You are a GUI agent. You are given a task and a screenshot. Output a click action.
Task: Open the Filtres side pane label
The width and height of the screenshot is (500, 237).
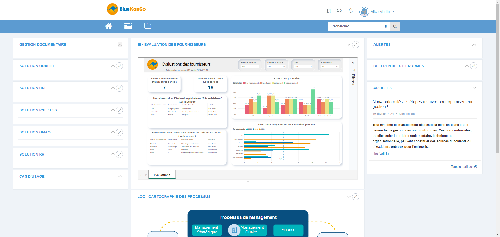353,79
